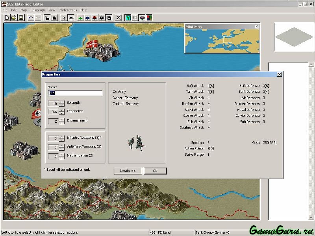Raise Mechanization level with up arrow
This screenshot has width=315, height=236.
tap(62, 155)
